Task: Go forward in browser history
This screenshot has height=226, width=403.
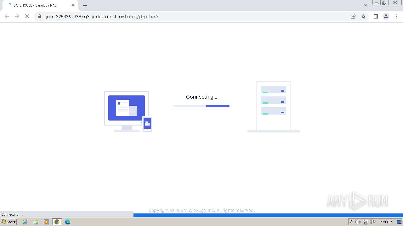Action: click(17, 16)
